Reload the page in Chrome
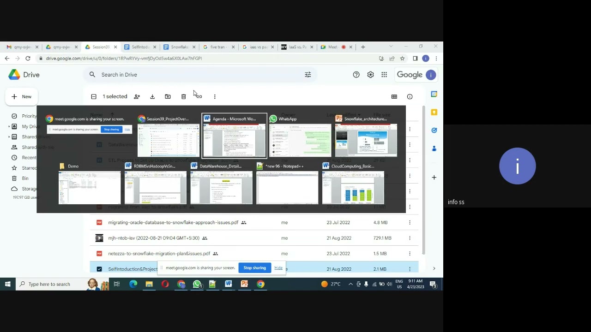591x332 pixels. coord(28,59)
